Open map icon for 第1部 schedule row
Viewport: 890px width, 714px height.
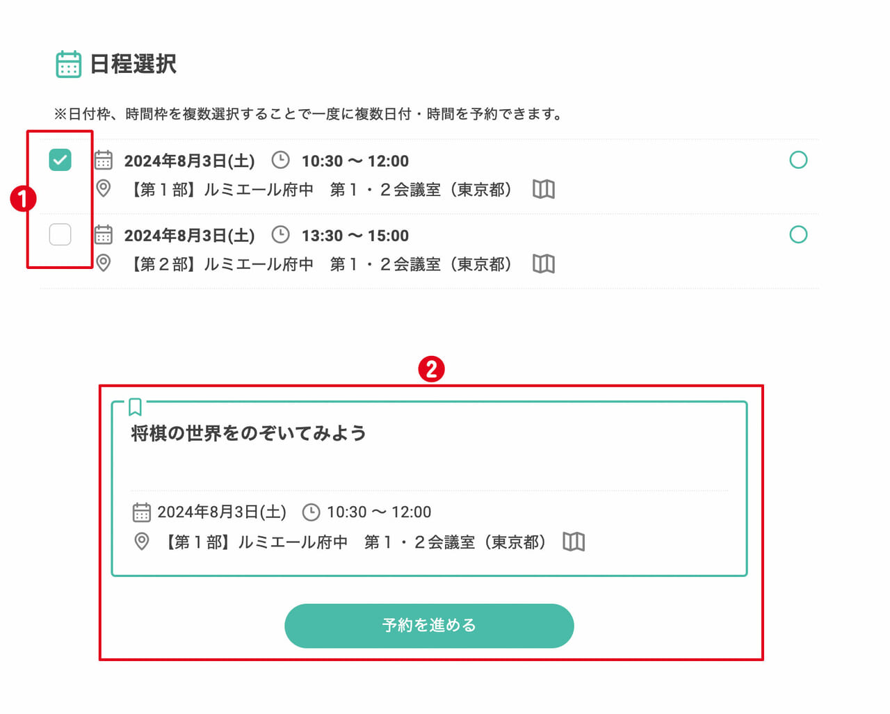[x=544, y=189]
